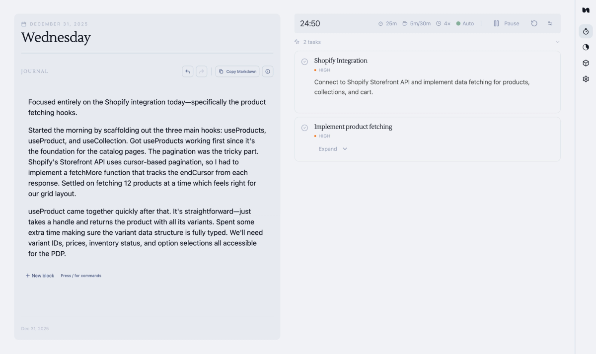Viewport: 596px width, 354px height.
Task: Open settings gear in right sidebar
Action: pyautogui.click(x=586, y=79)
